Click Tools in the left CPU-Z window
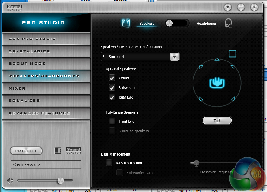 (x=87, y=190)
